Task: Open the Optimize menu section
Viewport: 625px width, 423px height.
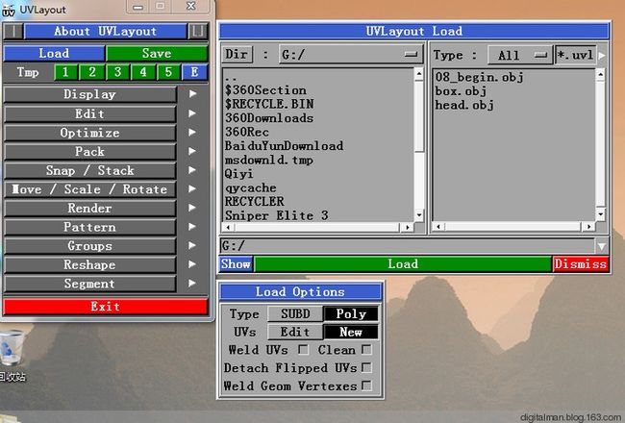Action: click(90, 133)
